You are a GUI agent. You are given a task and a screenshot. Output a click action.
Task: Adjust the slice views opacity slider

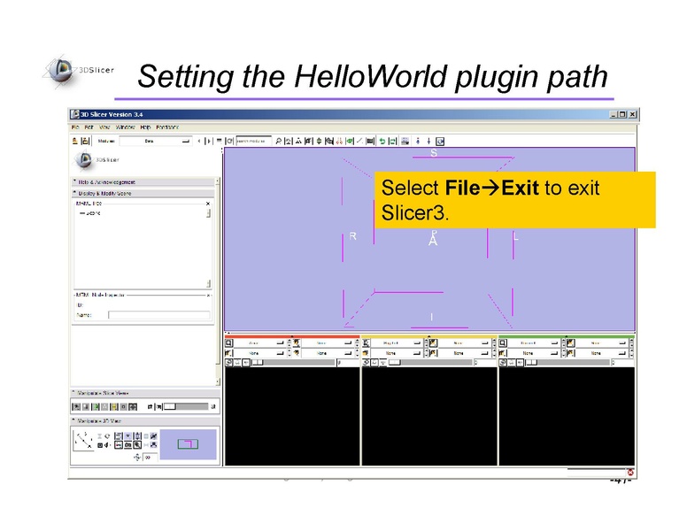(x=186, y=407)
